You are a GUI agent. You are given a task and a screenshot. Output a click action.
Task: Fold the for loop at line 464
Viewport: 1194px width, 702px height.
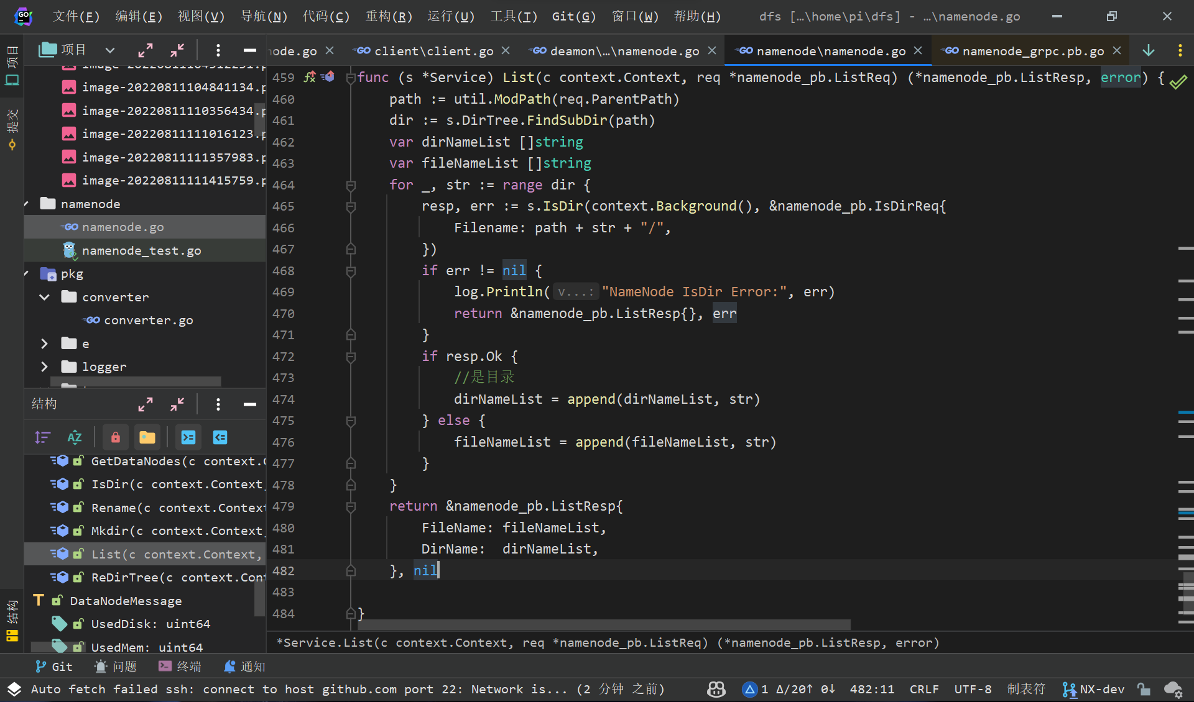pos(351,185)
